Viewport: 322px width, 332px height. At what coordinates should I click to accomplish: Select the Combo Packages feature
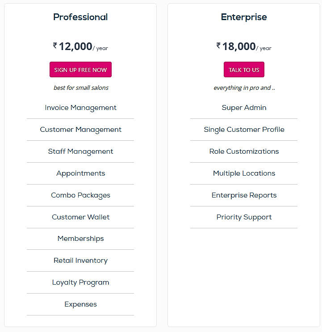pos(80,195)
